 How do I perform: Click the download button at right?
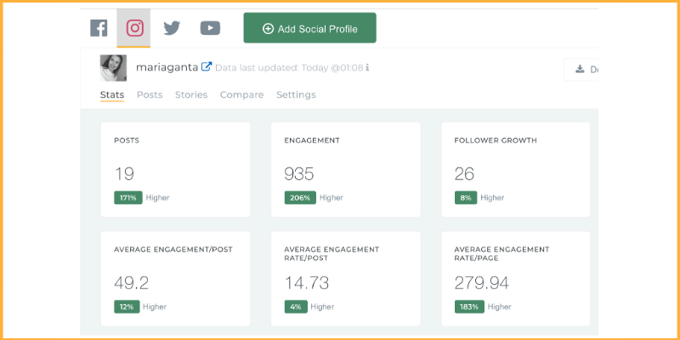(581, 70)
